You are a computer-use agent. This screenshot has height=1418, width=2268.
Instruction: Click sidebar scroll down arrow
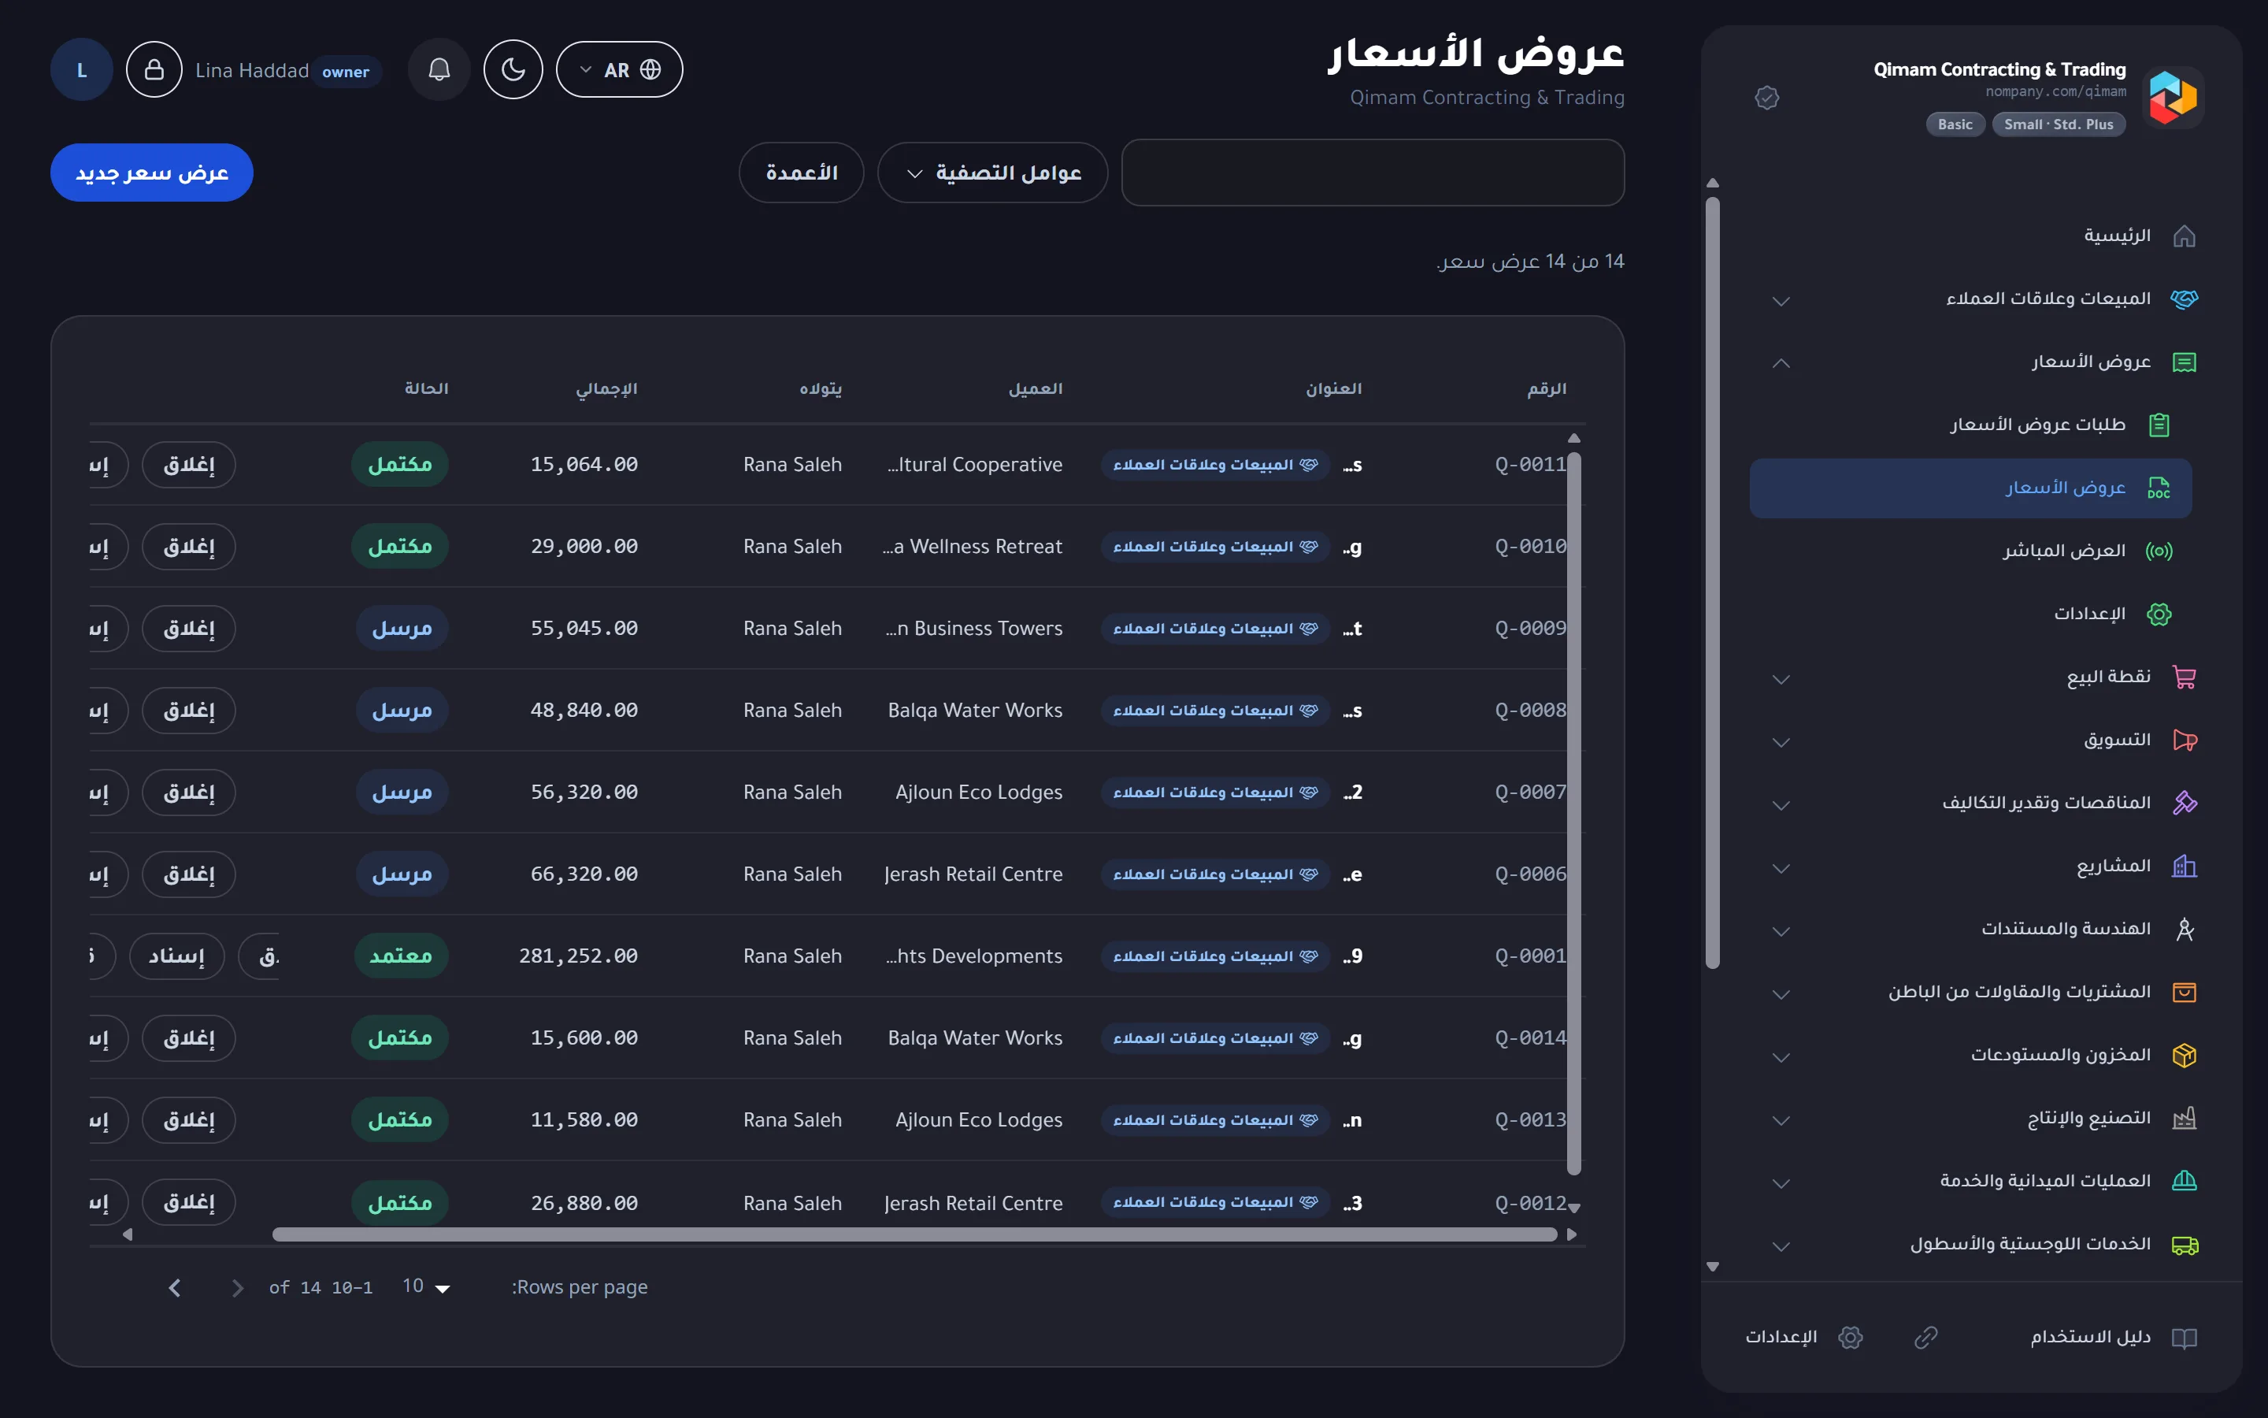(1712, 1266)
